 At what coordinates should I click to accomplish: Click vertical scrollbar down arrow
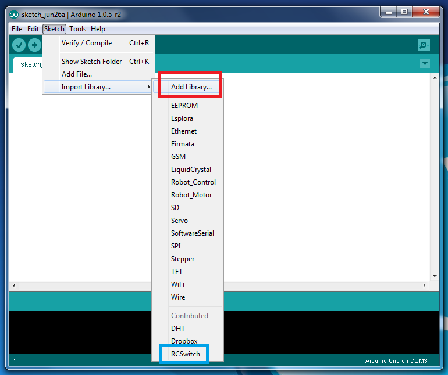[435, 276]
